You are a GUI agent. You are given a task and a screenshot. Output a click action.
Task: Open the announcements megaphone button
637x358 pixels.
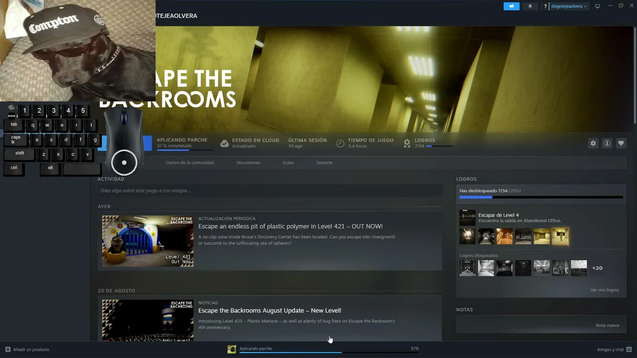511,6
